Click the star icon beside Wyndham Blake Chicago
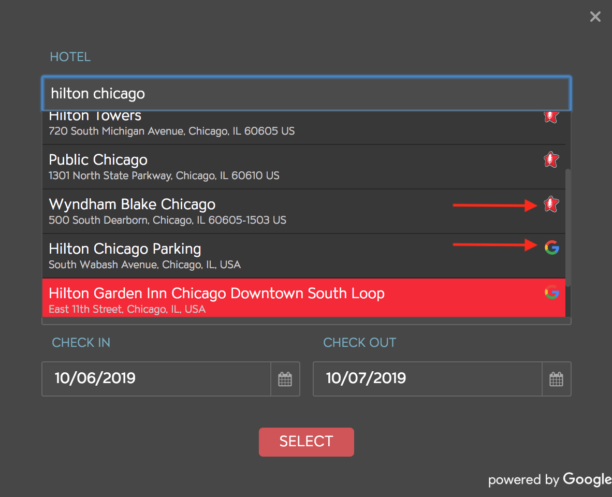The height and width of the screenshot is (497, 612). pyautogui.click(x=551, y=204)
